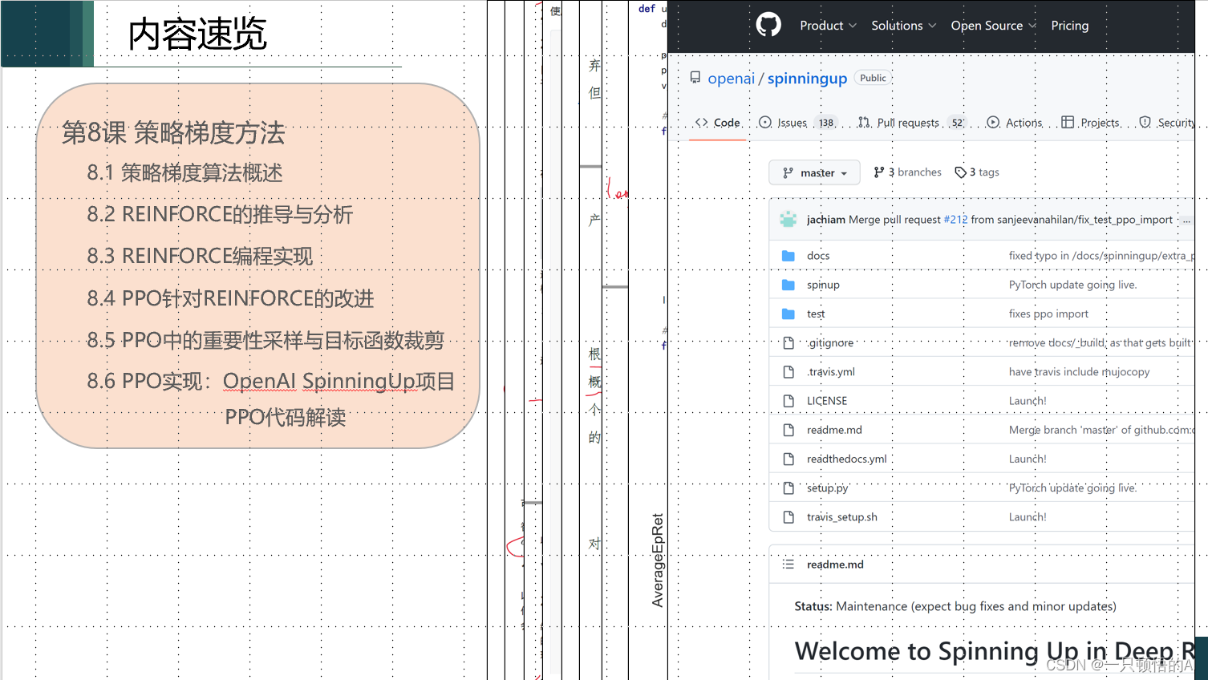Image resolution: width=1208 pixels, height=680 pixels.
Task: Click the travis_setup.sh file icon
Action: tap(788, 516)
